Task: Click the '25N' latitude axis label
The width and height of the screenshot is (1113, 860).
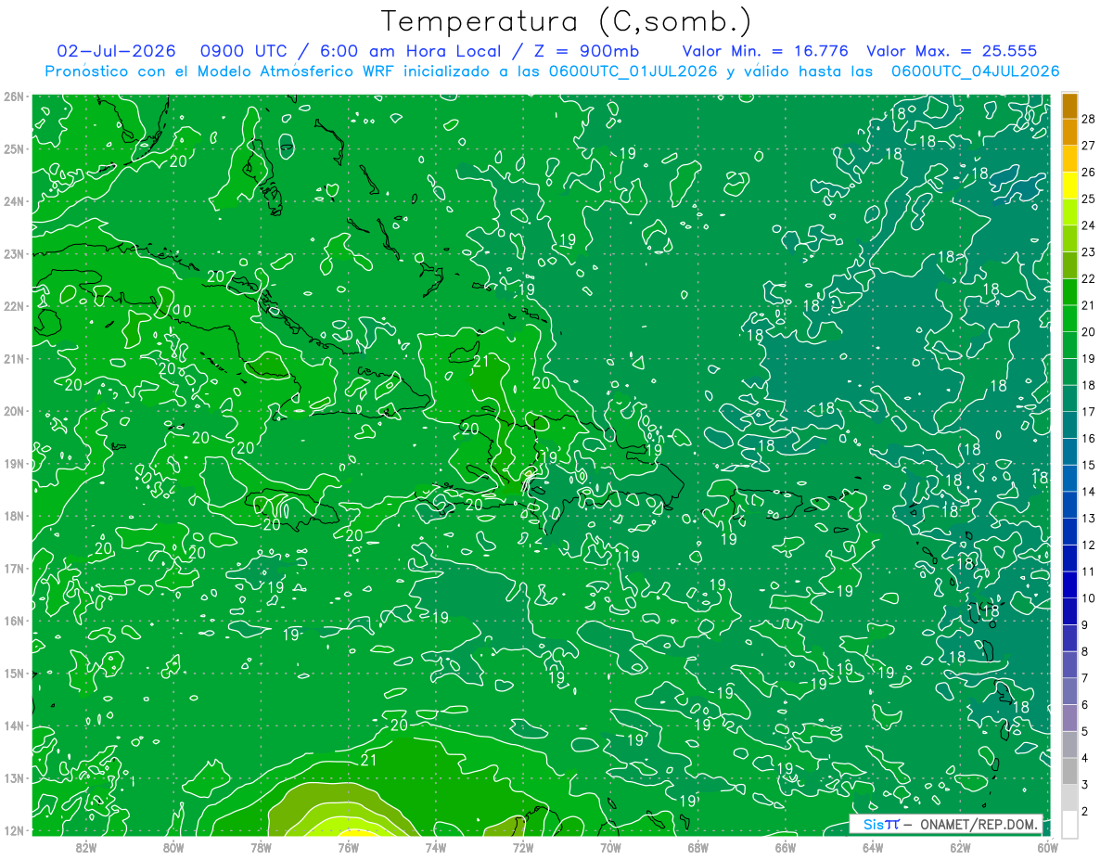Action: [14, 148]
